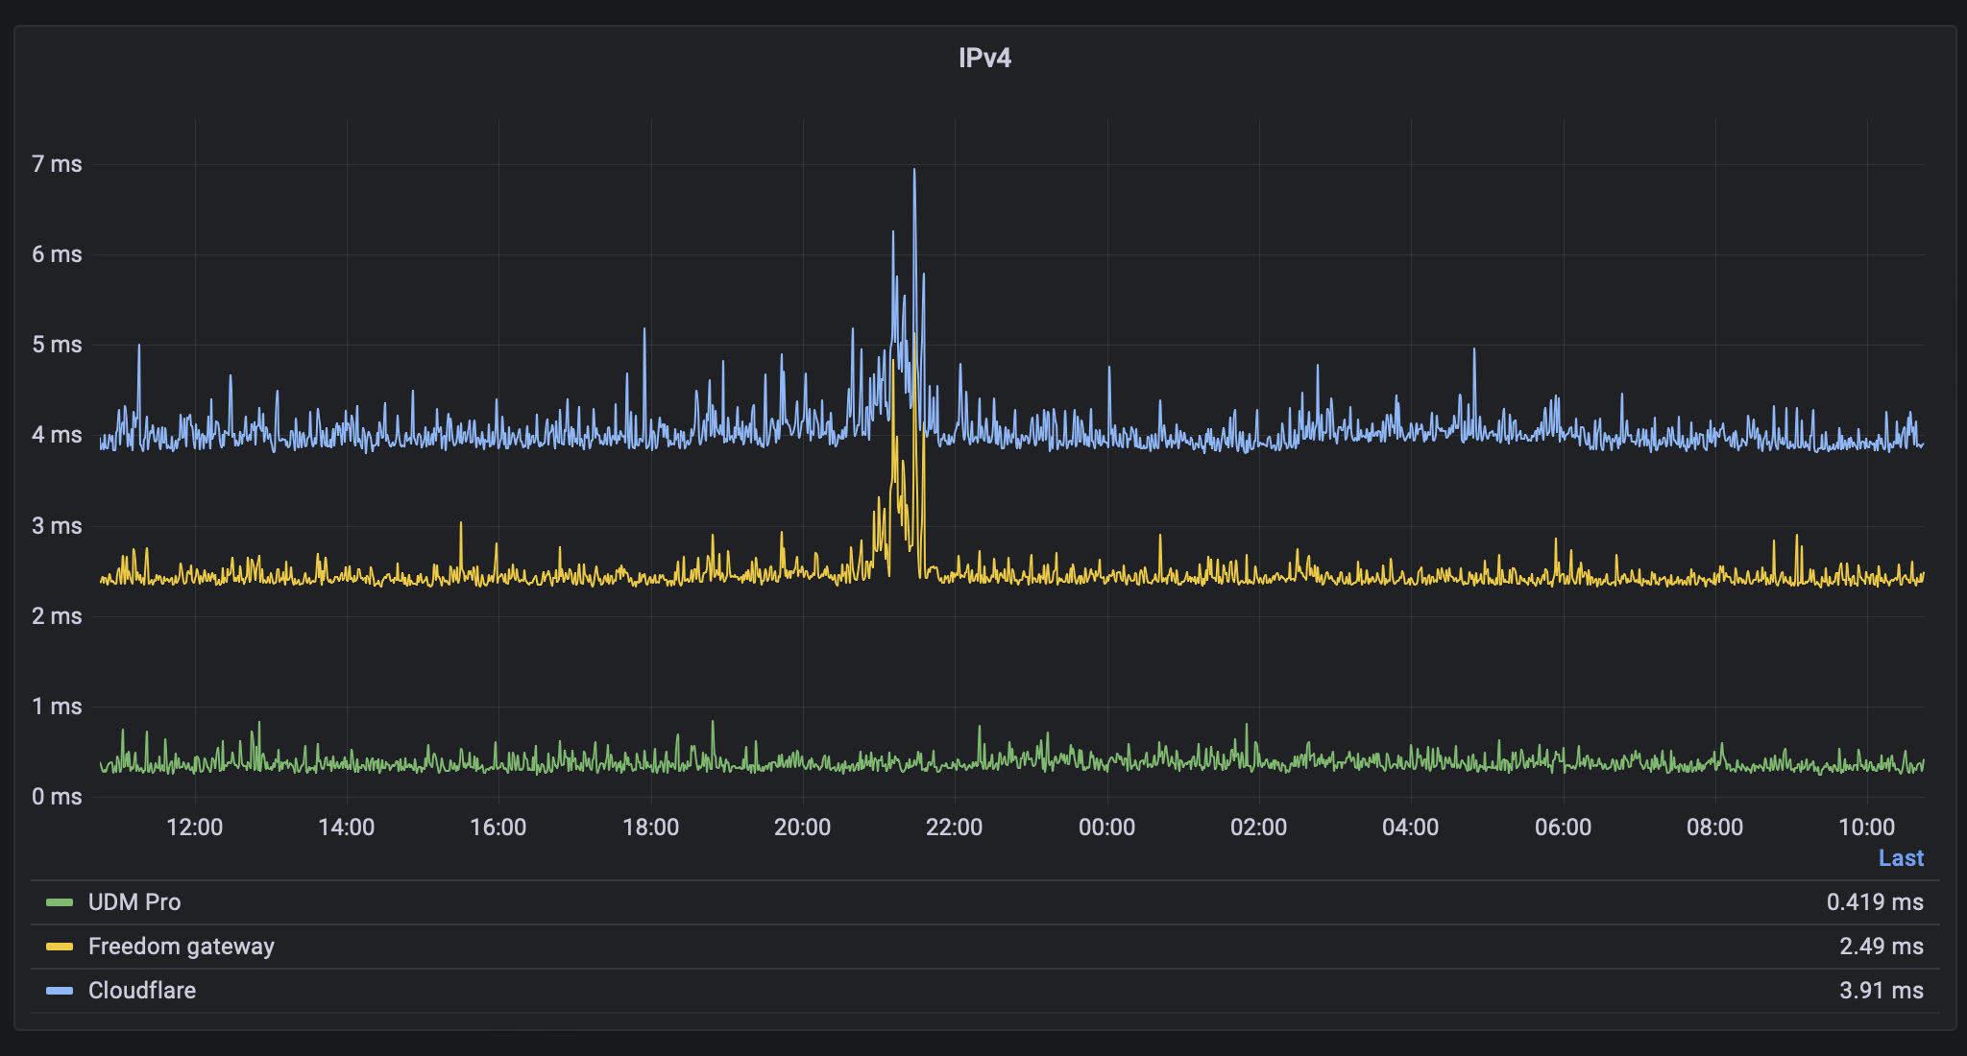Image resolution: width=1967 pixels, height=1056 pixels.
Task: Change the blue Cloudflare series color swatch
Action: (x=60, y=991)
